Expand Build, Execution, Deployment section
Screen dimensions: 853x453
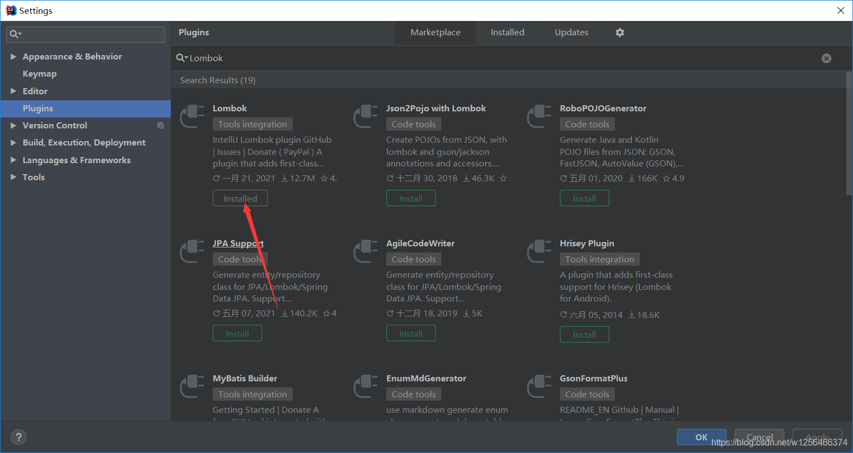point(13,143)
